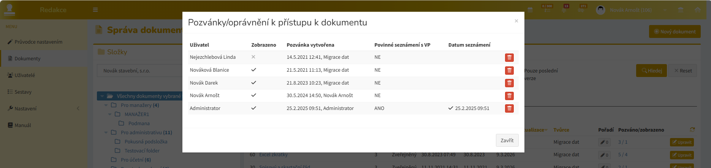Collapse Pro manažery folder arrow
The width and height of the screenshot is (711, 168).
pyautogui.click(x=106, y=105)
